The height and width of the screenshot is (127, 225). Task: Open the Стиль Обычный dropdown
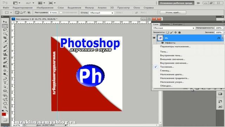point(102,13)
